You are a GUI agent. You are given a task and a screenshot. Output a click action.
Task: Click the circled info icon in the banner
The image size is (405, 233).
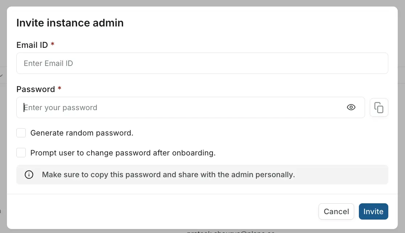click(29, 175)
